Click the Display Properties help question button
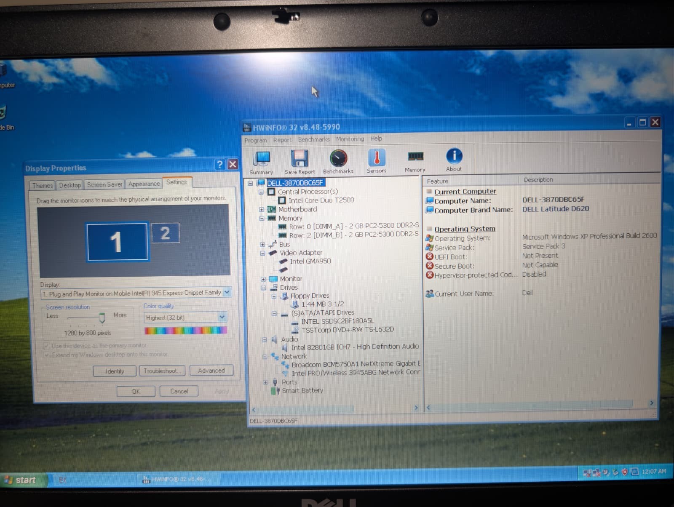The height and width of the screenshot is (507, 674). coord(219,164)
